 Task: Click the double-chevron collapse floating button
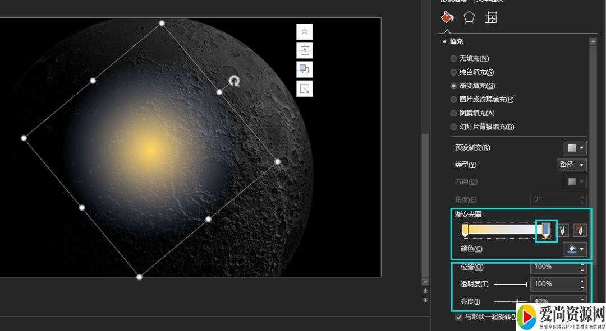click(304, 32)
